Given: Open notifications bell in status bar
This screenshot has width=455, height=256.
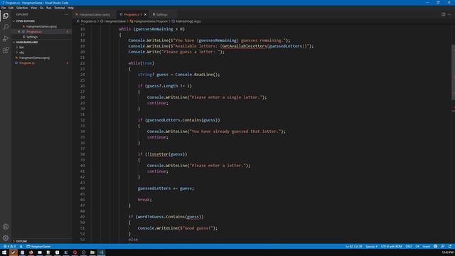Looking at the screenshot, I should [449, 247].
